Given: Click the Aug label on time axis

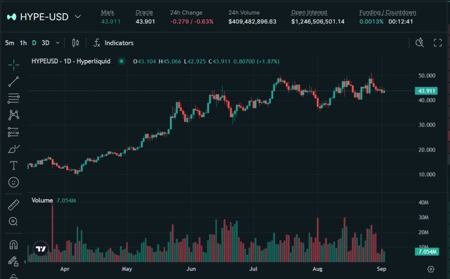Looking at the screenshot, I should pyautogui.click(x=317, y=269).
